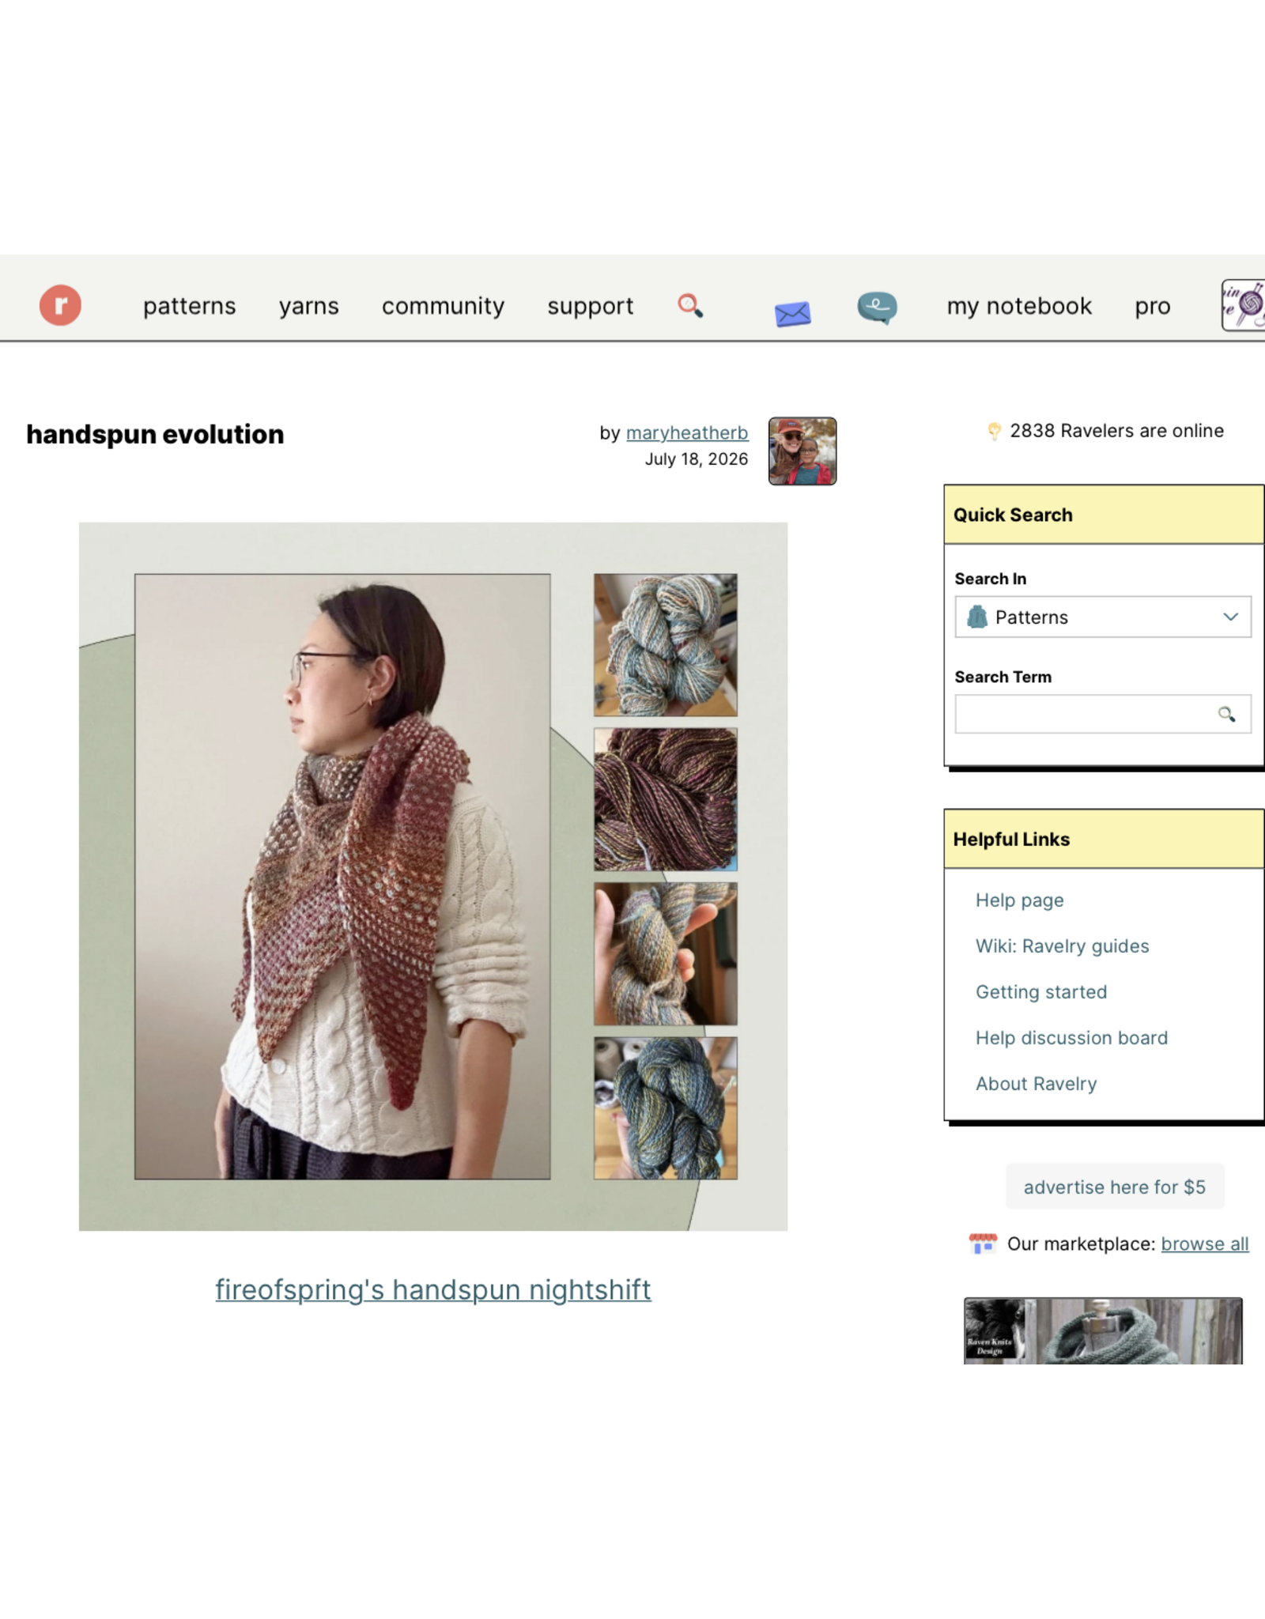Open the yarns menu
The width and height of the screenshot is (1265, 1619).
(309, 306)
